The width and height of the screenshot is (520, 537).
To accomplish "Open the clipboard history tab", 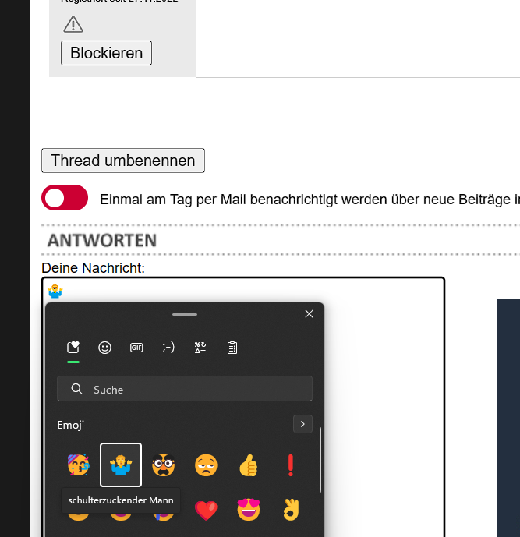I will tap(232, 348).
